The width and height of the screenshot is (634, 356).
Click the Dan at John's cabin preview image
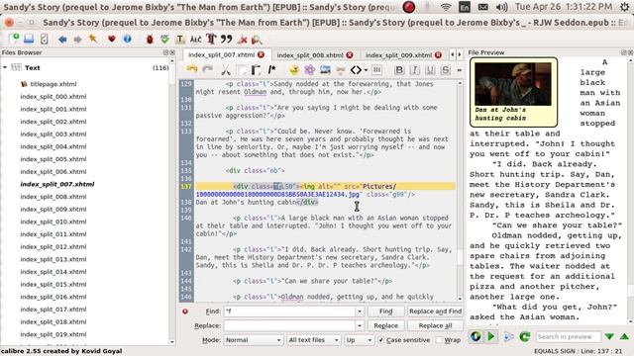513,84
